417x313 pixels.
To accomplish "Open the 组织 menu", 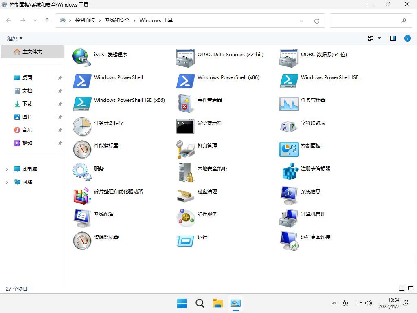I will click(x=15, y=38).
